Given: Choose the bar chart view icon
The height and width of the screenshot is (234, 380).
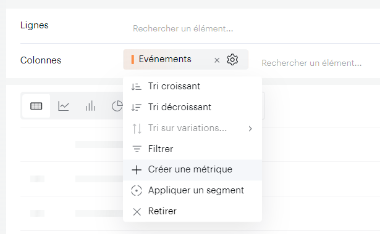Looking at the screenshot, I should [x=90, y=106].
